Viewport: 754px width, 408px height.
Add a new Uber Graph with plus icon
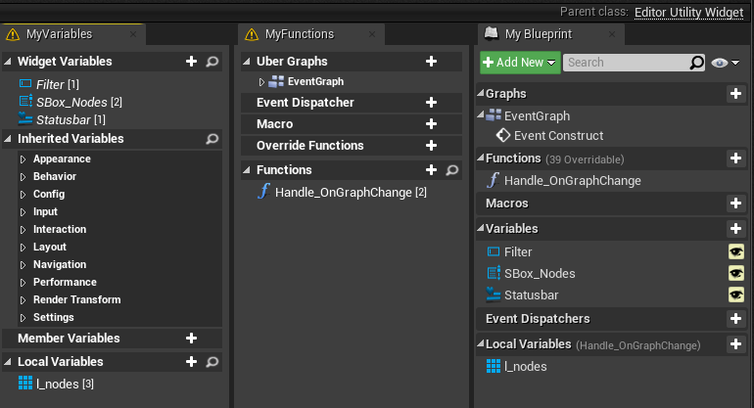coord(431,62)
